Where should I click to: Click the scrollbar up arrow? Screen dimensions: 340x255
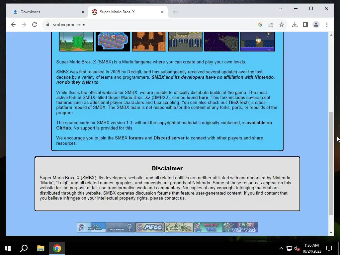[x=331, y=35]
